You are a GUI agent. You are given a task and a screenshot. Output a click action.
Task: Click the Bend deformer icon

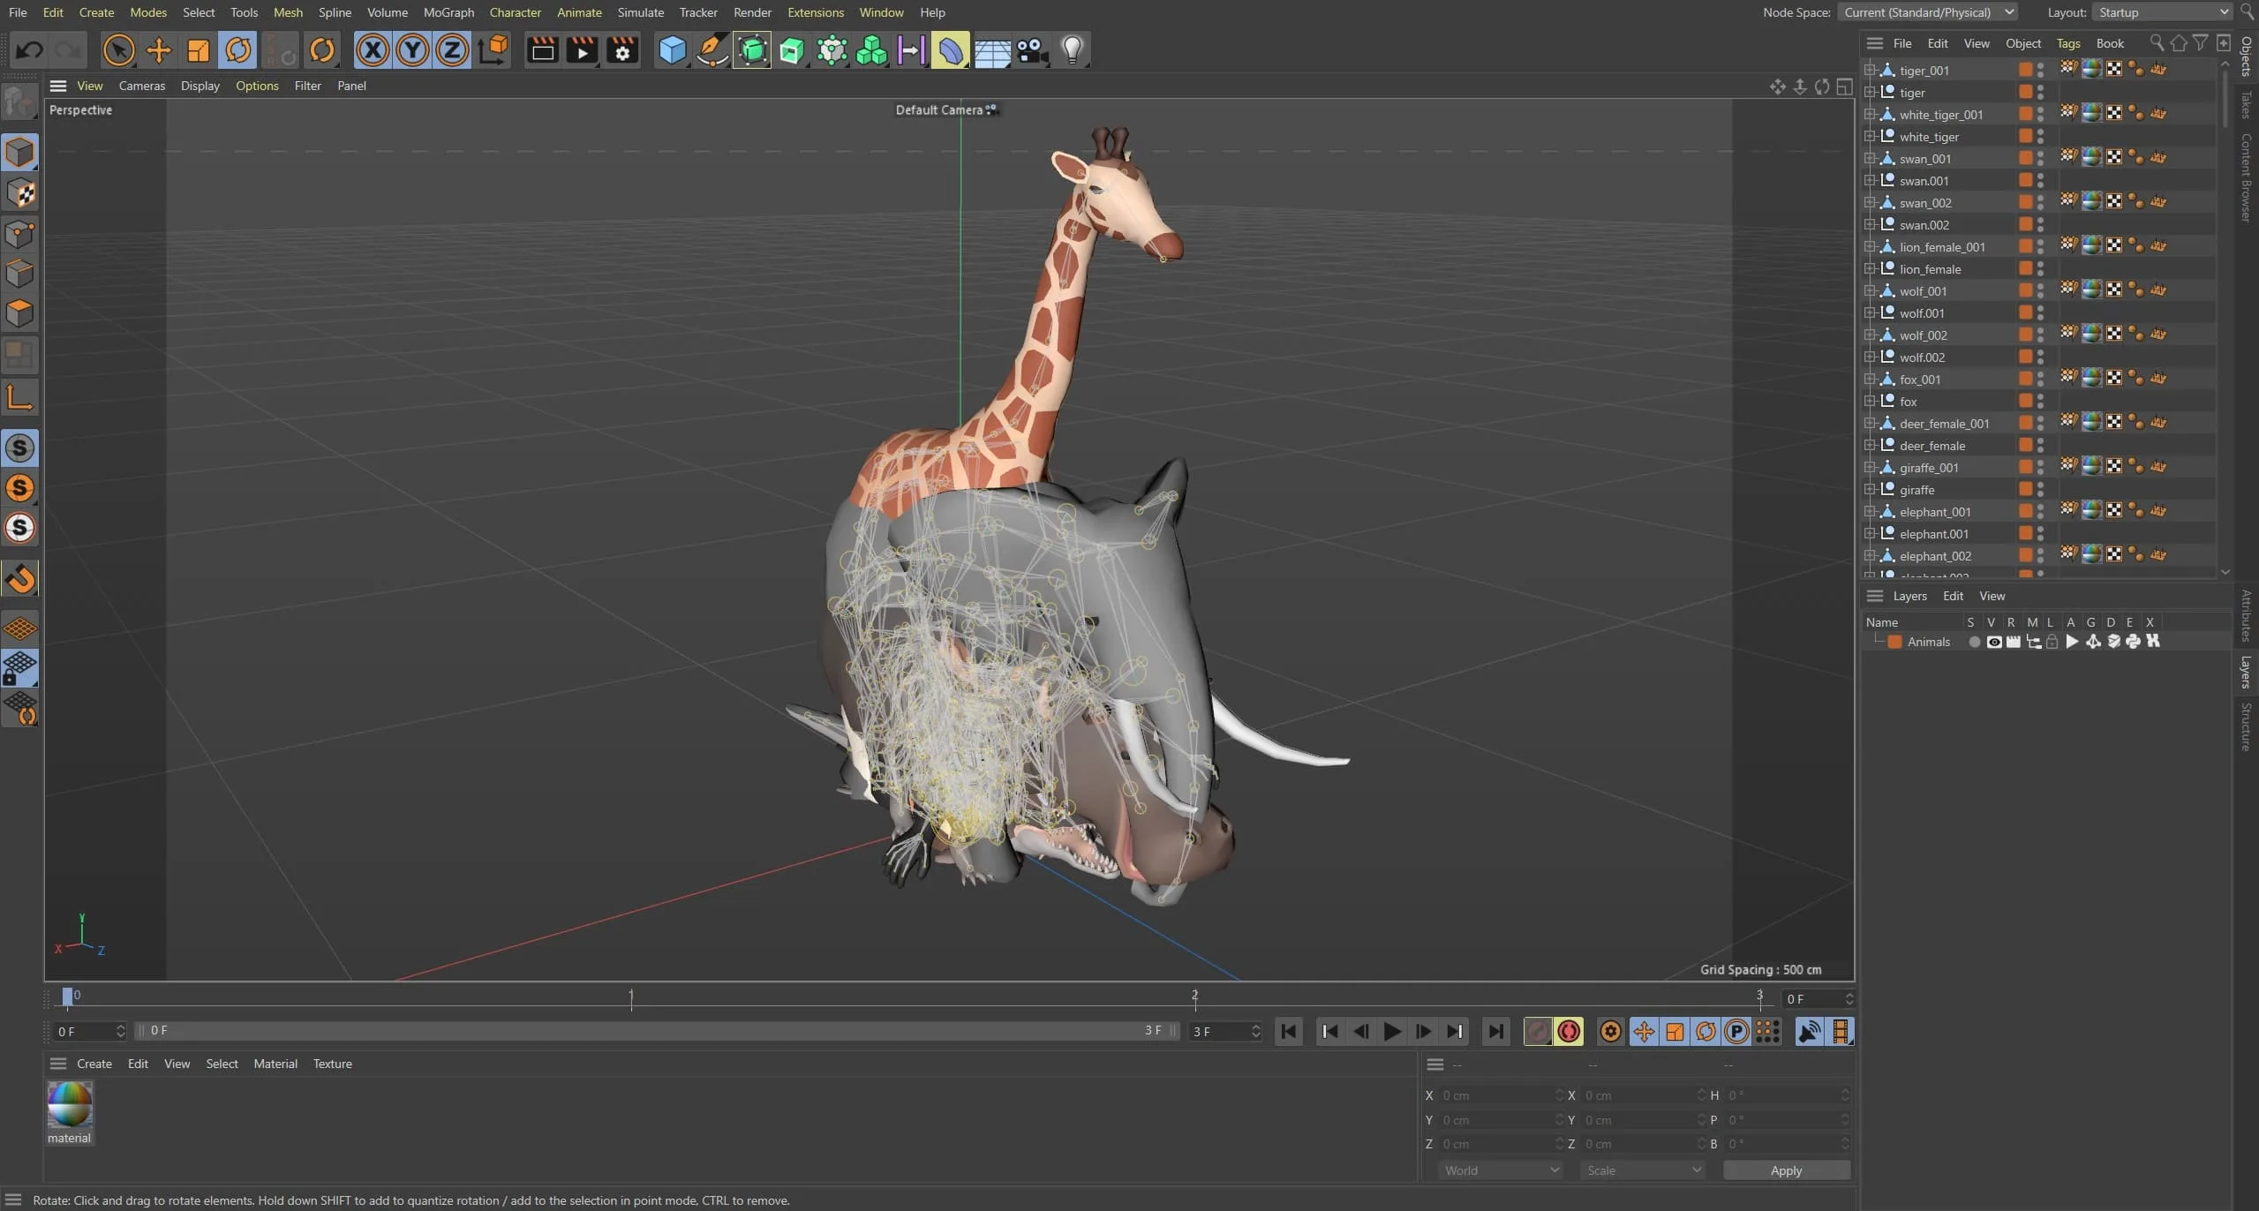click(x=951, y=49)
